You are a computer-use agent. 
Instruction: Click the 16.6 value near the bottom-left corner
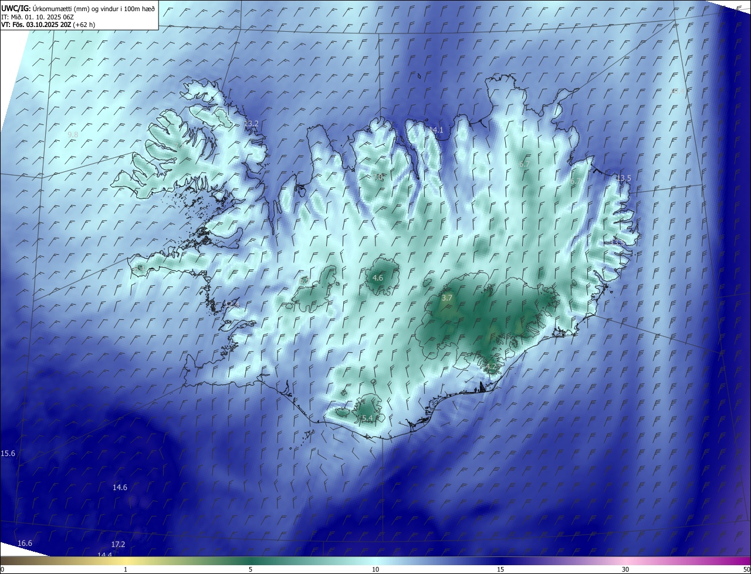point(25,543)
